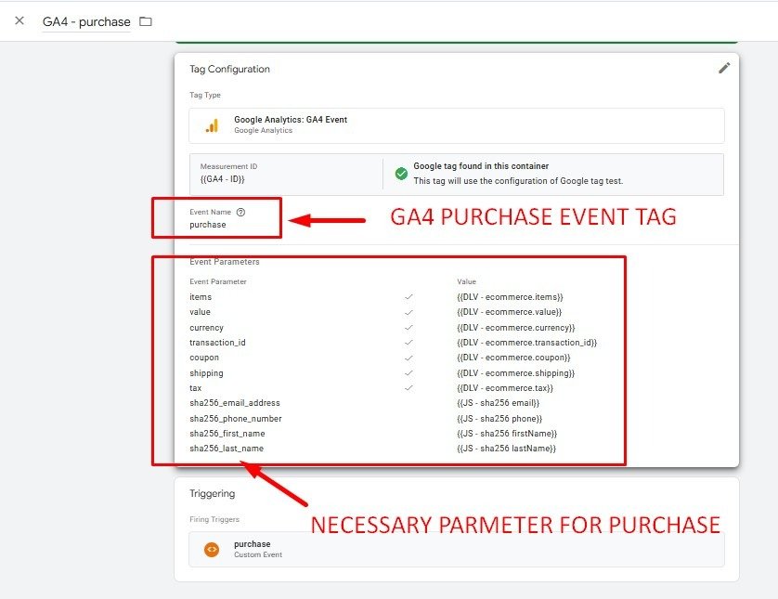Click the check mark in the currency row

tap(408, 328)
